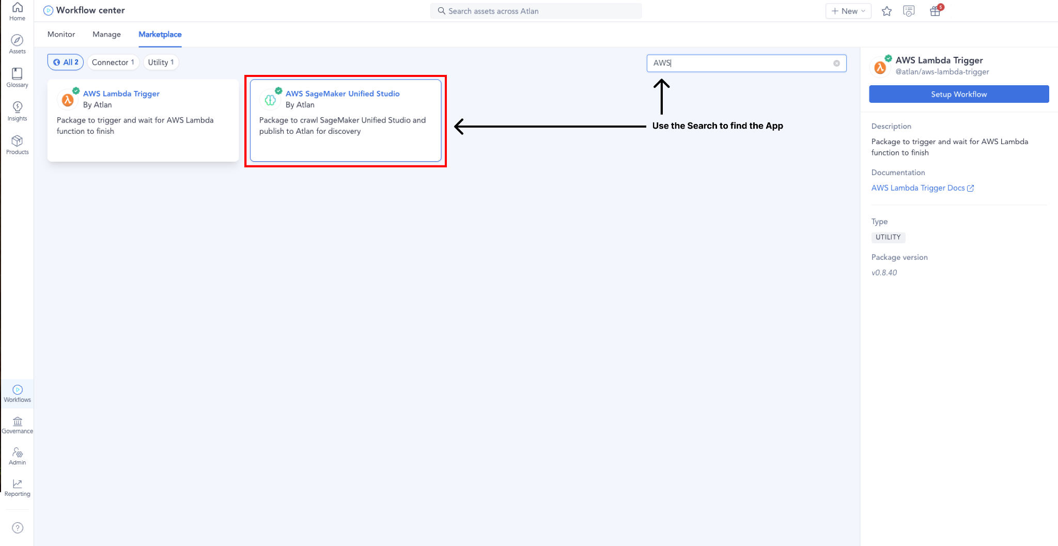Click the Lambda icon in the details panel
The width and height of the screenshot is (1058, 546).
[880, 67]
